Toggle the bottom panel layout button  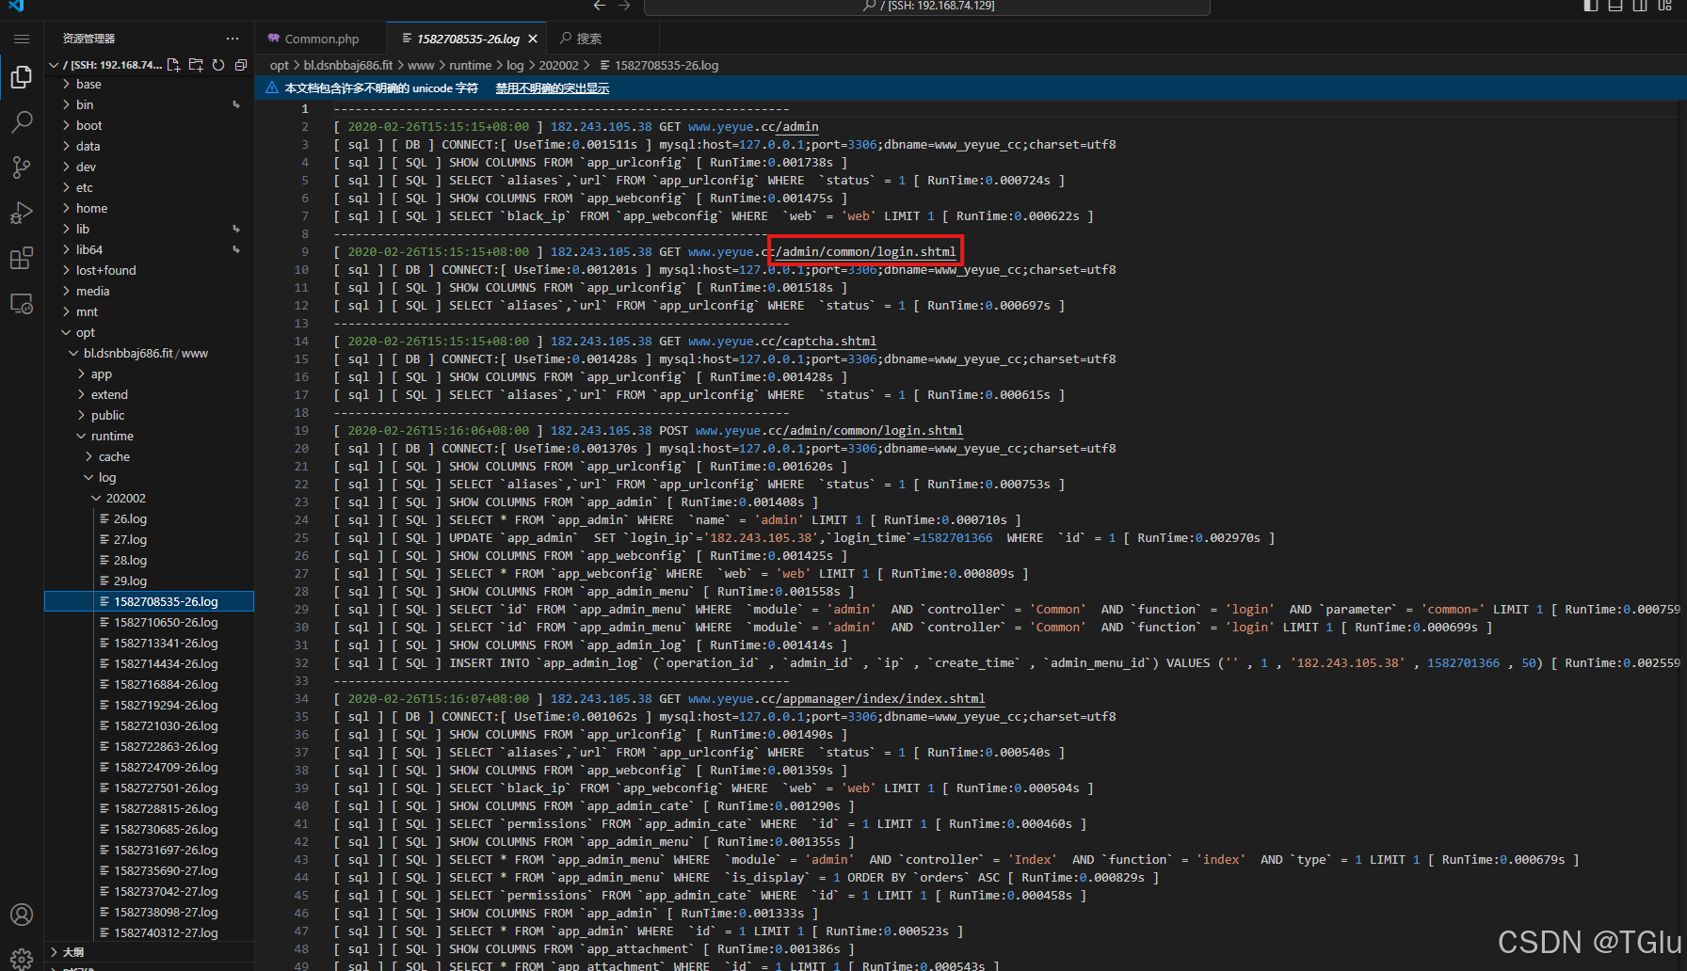[x=1615, y=6]
